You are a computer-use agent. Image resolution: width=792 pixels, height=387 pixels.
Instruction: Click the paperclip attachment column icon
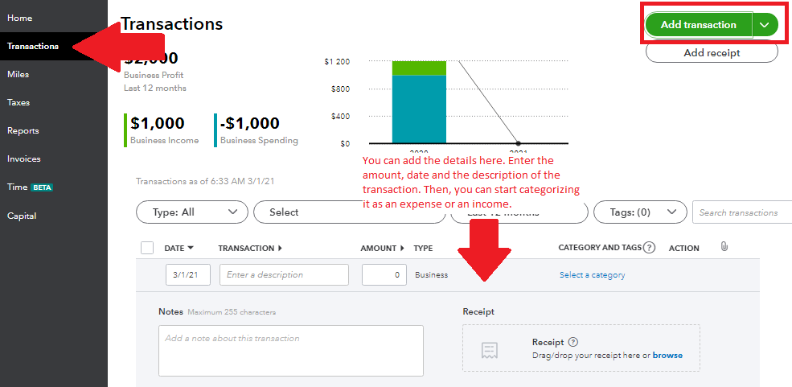coord(724,247)
